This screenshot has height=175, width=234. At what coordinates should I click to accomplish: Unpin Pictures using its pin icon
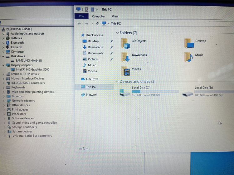(111, 59)
